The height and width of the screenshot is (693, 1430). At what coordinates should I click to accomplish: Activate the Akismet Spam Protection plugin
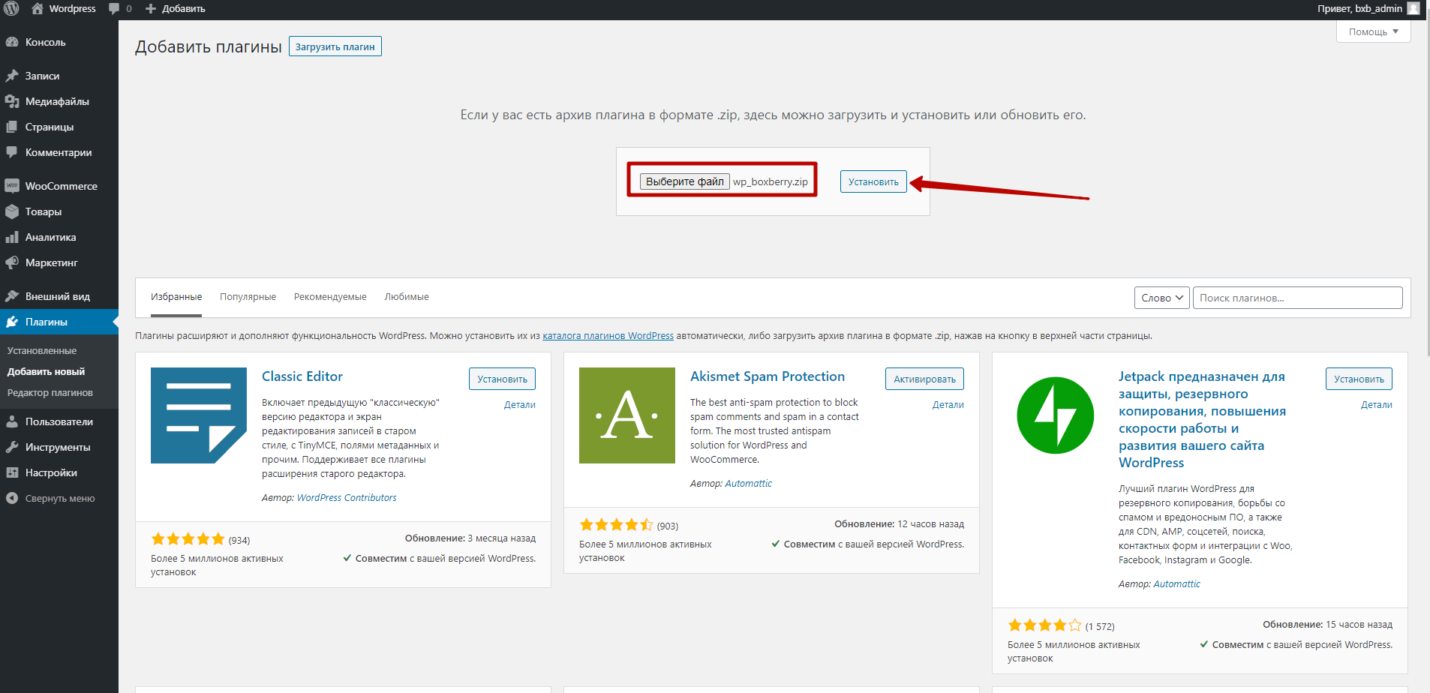click(x=924, y=379)
